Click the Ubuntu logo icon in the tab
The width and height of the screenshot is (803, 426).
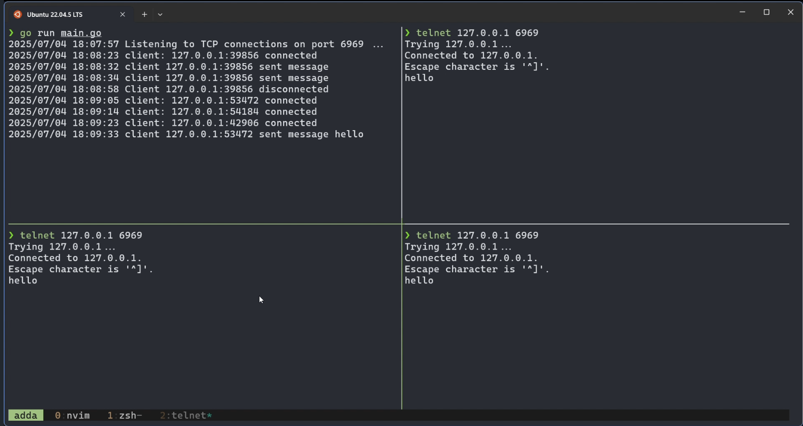coord(18,14)
